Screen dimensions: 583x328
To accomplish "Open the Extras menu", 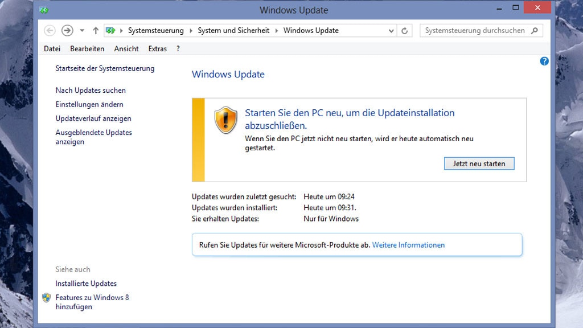I will (x=158, y=48).
